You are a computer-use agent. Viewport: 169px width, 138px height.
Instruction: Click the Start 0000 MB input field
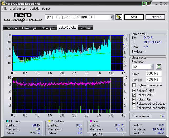[154, 73]
